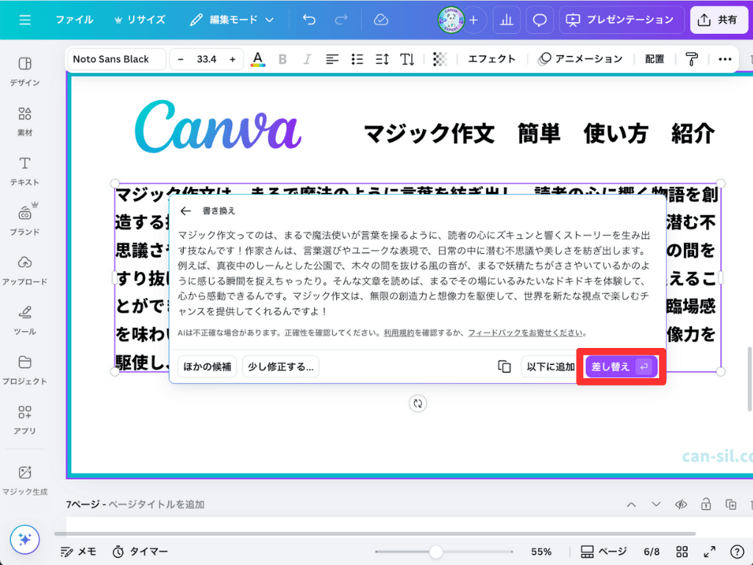Open the ツール sidebar panel
This screenshot has height=565, width=753.
(x=25, y=320)
